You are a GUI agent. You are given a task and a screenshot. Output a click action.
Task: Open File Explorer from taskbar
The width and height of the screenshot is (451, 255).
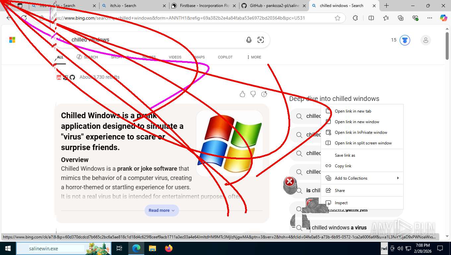[x=152, y=248]
